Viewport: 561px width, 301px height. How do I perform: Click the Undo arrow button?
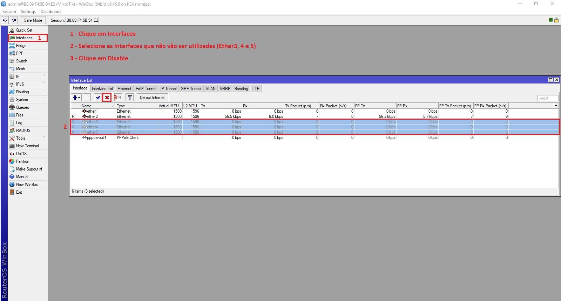pos(5,20)
